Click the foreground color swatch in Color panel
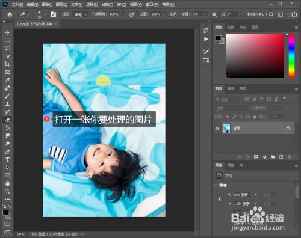This screenshot has width=301, height=238. coord(218,38)
